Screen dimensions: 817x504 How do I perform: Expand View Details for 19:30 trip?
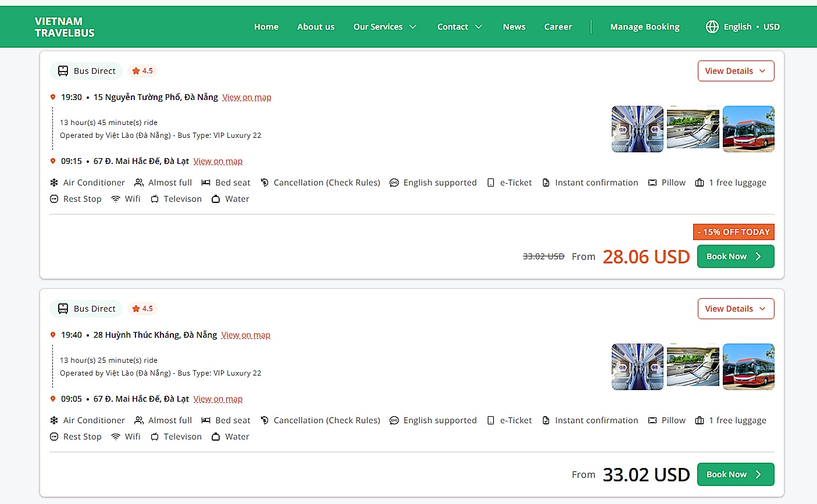[736, 71]
